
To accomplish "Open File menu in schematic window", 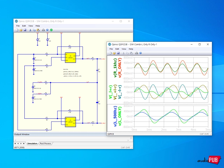I will [x=18, y=26].
